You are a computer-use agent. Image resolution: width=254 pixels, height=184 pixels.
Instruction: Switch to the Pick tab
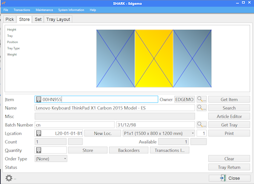tap(10, 19)
